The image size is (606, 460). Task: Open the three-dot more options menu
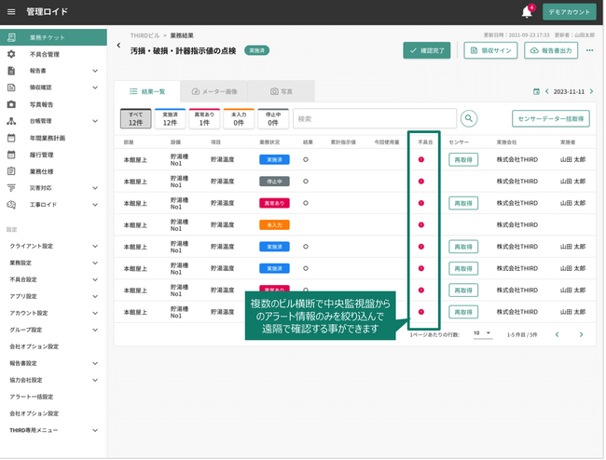pyautogui.click(x=590, y=50)
